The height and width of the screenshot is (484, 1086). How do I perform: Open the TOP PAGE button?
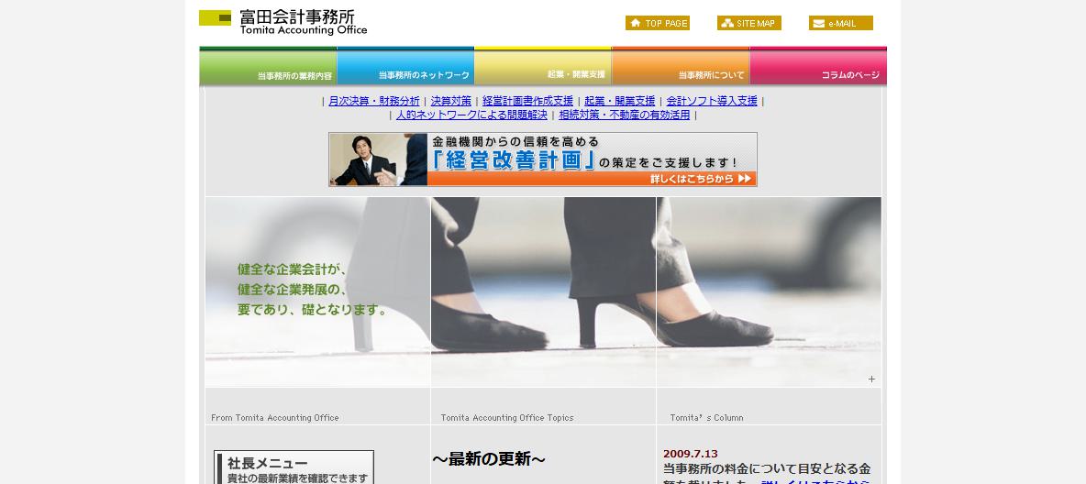click(x=658, y=23)
